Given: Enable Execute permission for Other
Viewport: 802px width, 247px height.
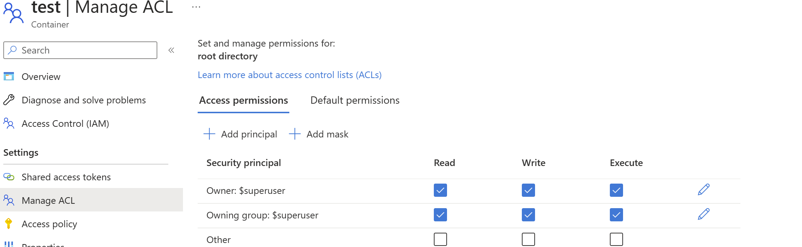Looking at the screenshot, I should point(616,239).
